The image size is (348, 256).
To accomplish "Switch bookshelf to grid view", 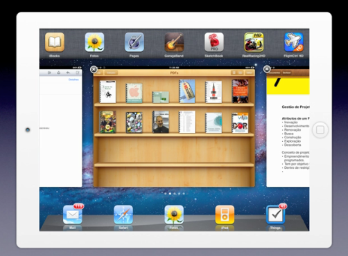I will (x=234, y=73).
